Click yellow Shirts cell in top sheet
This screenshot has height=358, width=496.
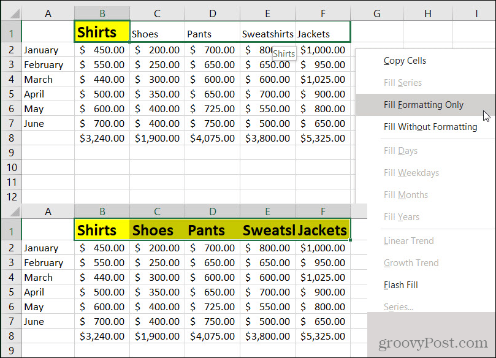pos(102,32)
